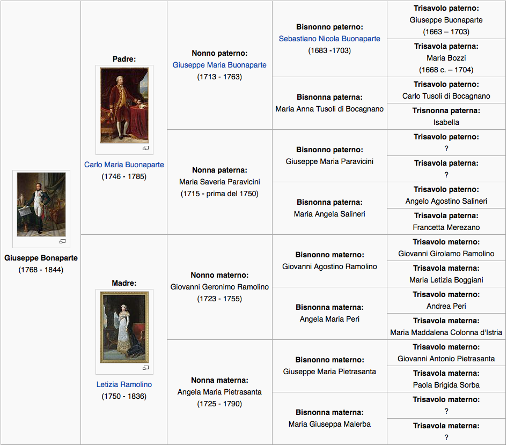The height and width of the screenshot is (446, 507).
Task: Click enlarge icon under Carlo Maria Buonaparte portrait
Action: (145, 148)
